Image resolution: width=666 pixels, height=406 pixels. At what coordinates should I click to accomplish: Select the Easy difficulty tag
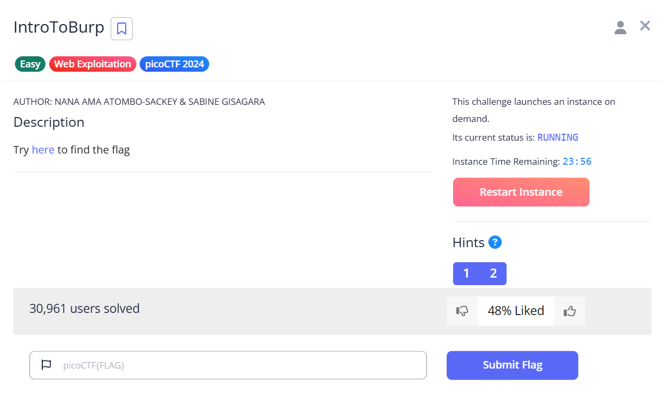pos(30,64)
